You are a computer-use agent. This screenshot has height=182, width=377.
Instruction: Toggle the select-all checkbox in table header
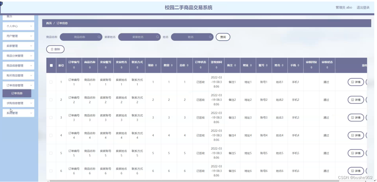[x=51, y=65]
